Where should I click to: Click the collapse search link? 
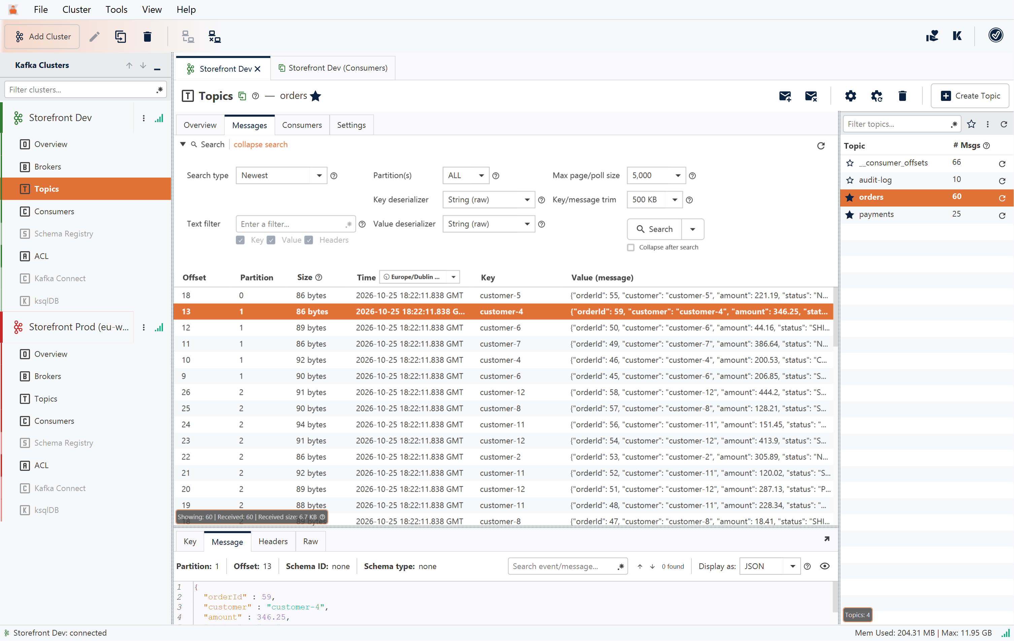[260, 144]
